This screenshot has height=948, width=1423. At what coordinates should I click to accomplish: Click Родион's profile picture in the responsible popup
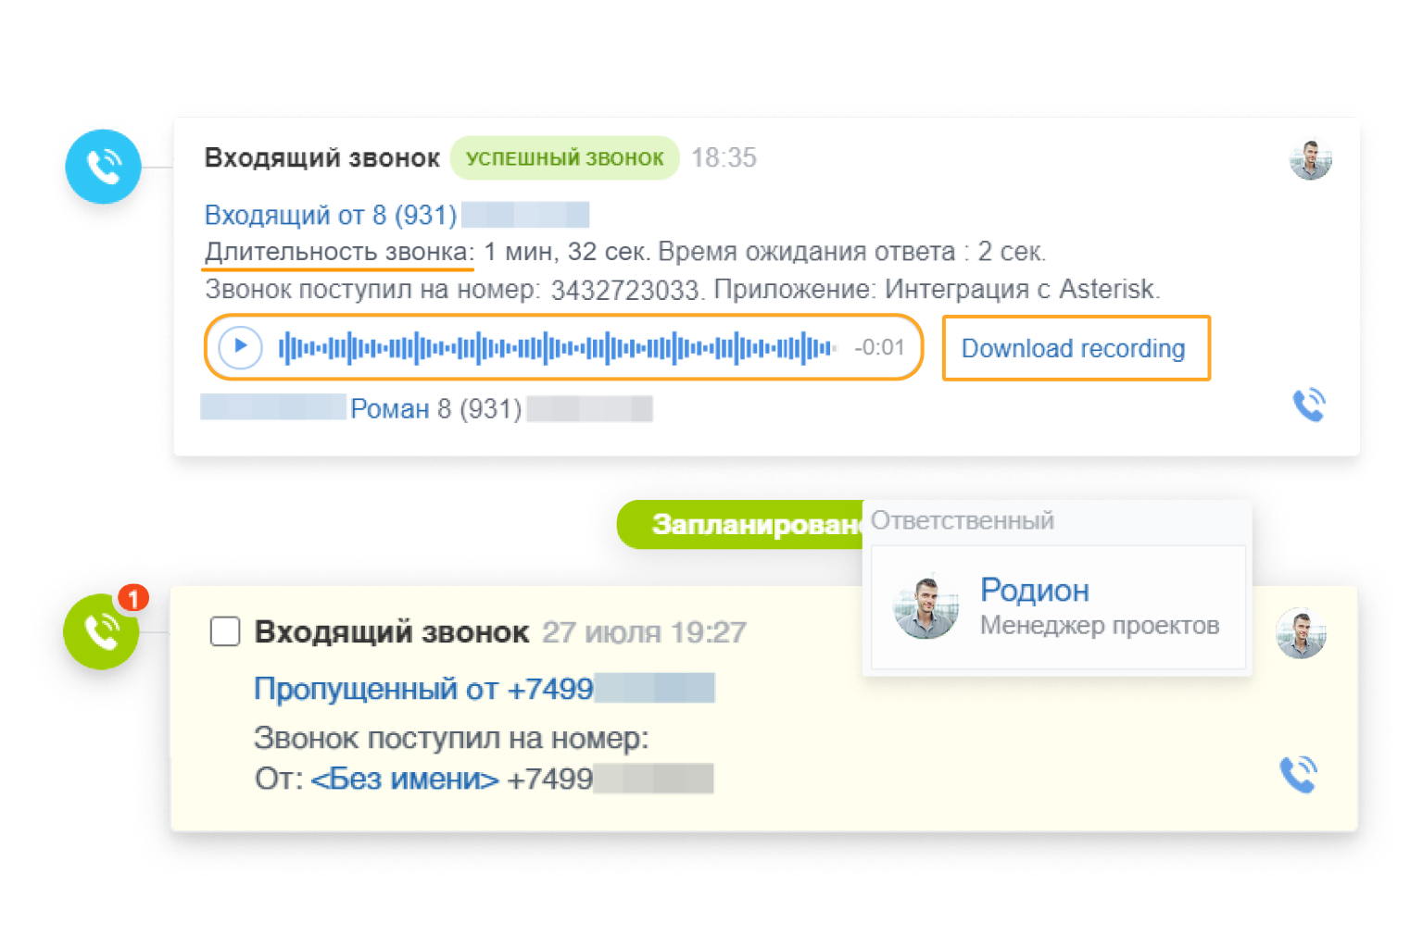pos(926,606)
